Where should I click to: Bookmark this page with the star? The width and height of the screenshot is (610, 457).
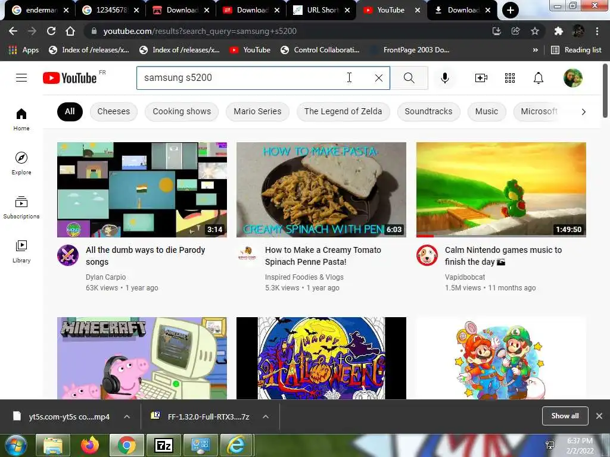[535, 31]
